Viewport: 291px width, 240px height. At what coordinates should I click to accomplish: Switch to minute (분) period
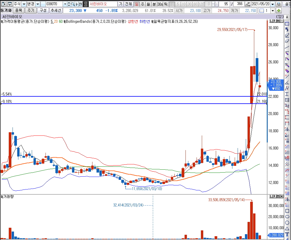pyautogui.click(x=154, y=4)
